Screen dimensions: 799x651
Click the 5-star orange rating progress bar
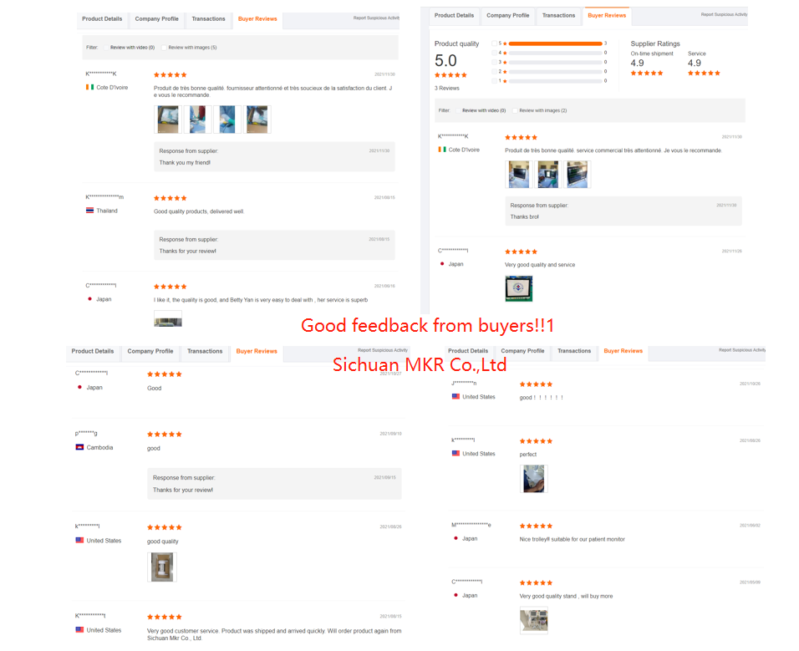tap(555, 43)
